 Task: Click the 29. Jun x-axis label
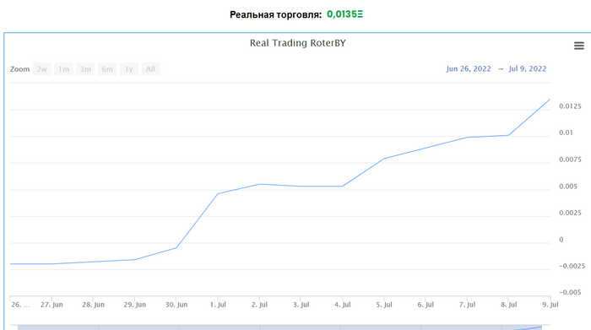coord(134,305)
